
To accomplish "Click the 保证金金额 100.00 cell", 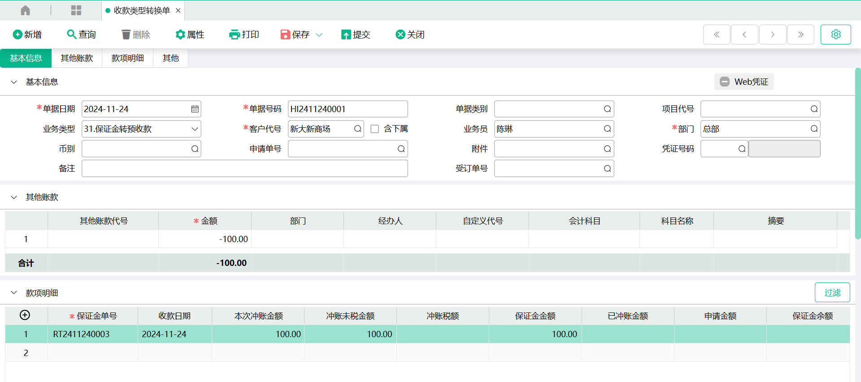I will (x=535, y=334).
